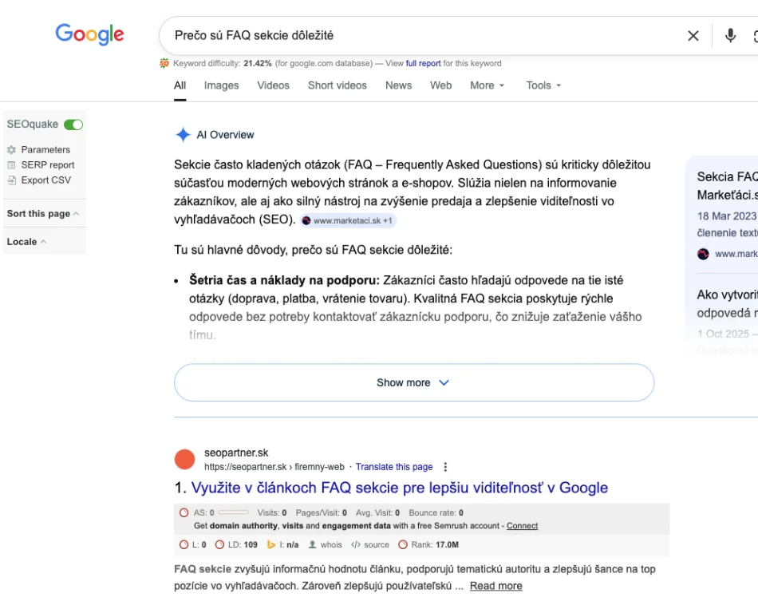Start voice search with the microphone icon
Image resolution: width=758 pixels, height=613 pixels.
[x=730, y=36]
